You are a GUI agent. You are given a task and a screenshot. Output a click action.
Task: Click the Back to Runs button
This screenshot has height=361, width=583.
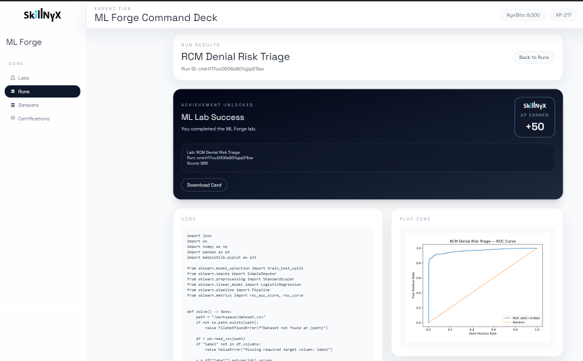point(534,57)
